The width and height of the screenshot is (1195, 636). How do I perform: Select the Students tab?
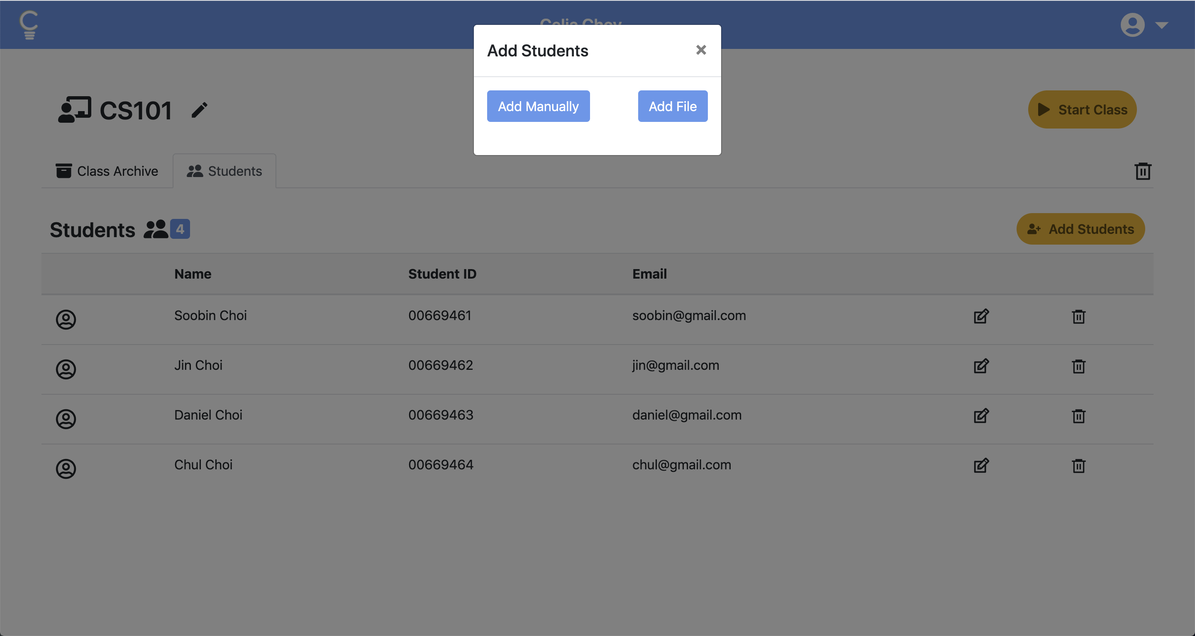(224, 171)
